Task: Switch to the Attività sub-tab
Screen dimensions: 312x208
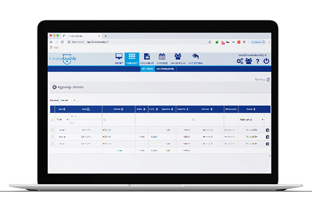Action: (x=148, y=69)
